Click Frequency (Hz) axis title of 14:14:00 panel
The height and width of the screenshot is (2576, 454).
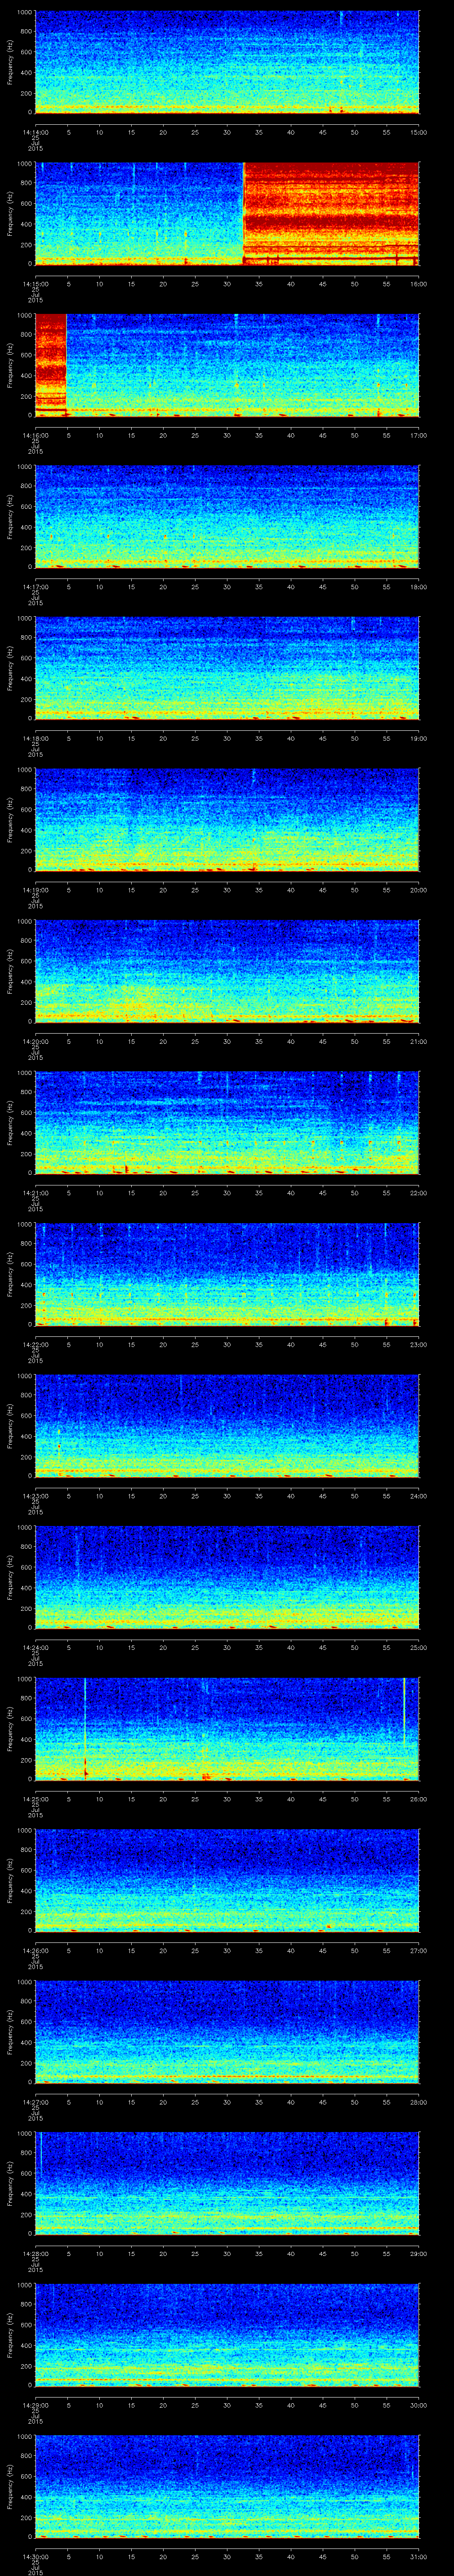10,62
